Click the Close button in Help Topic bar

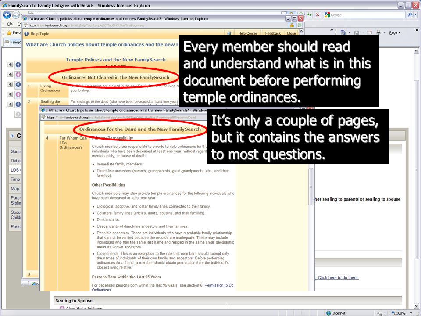[291, 33]
